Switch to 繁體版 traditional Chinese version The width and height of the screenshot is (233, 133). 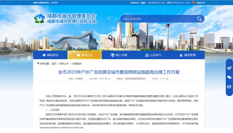pos(143,2)
